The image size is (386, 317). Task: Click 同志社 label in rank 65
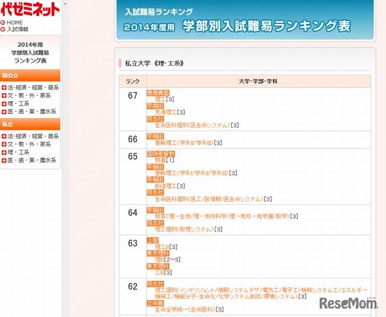coord(155,192)
